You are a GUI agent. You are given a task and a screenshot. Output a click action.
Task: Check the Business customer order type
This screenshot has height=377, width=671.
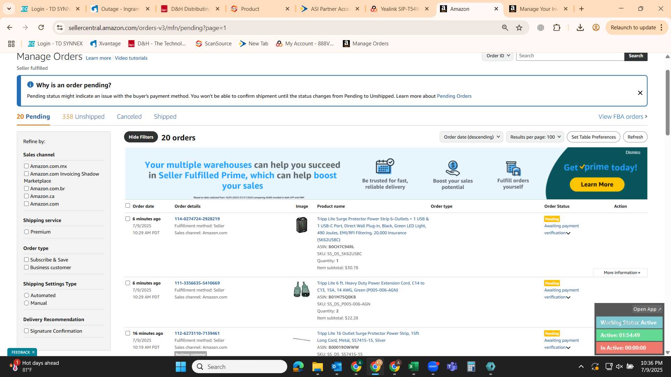point(26,267)
